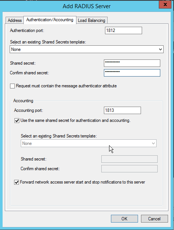Expand the top Shared Secrets template dropdown

click(86, 49)
